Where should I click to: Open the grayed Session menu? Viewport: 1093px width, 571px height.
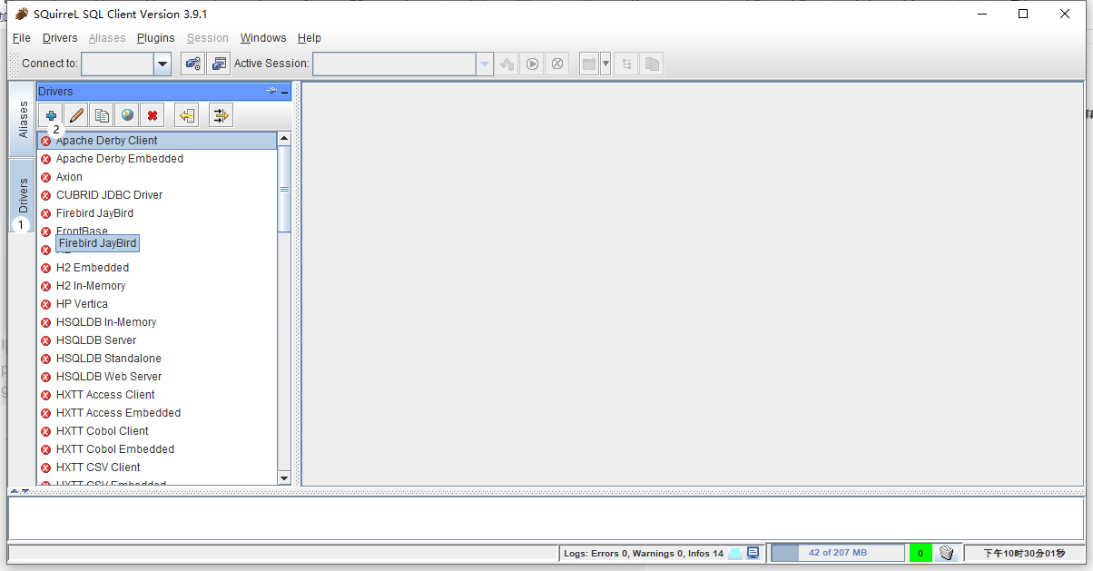[x=208, y=38]
